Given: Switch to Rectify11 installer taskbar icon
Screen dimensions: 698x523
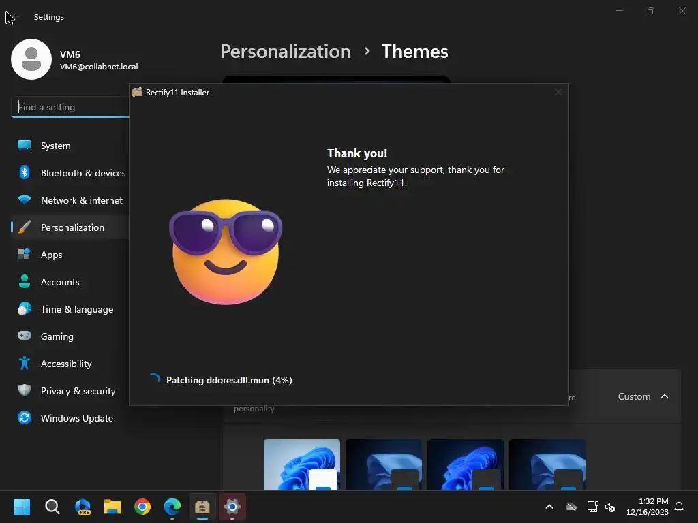Looking at the screenshot, I should (x=202, y=507).
